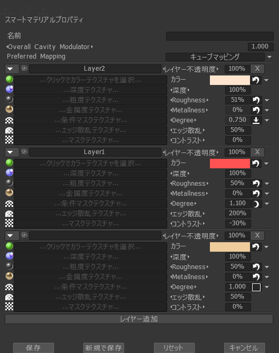Click the unnamed layer's edge scatter icon
This screenshot has height=353, width=279.
9,297
